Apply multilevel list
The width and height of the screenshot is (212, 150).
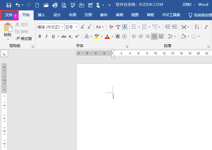tap(155, 27)
